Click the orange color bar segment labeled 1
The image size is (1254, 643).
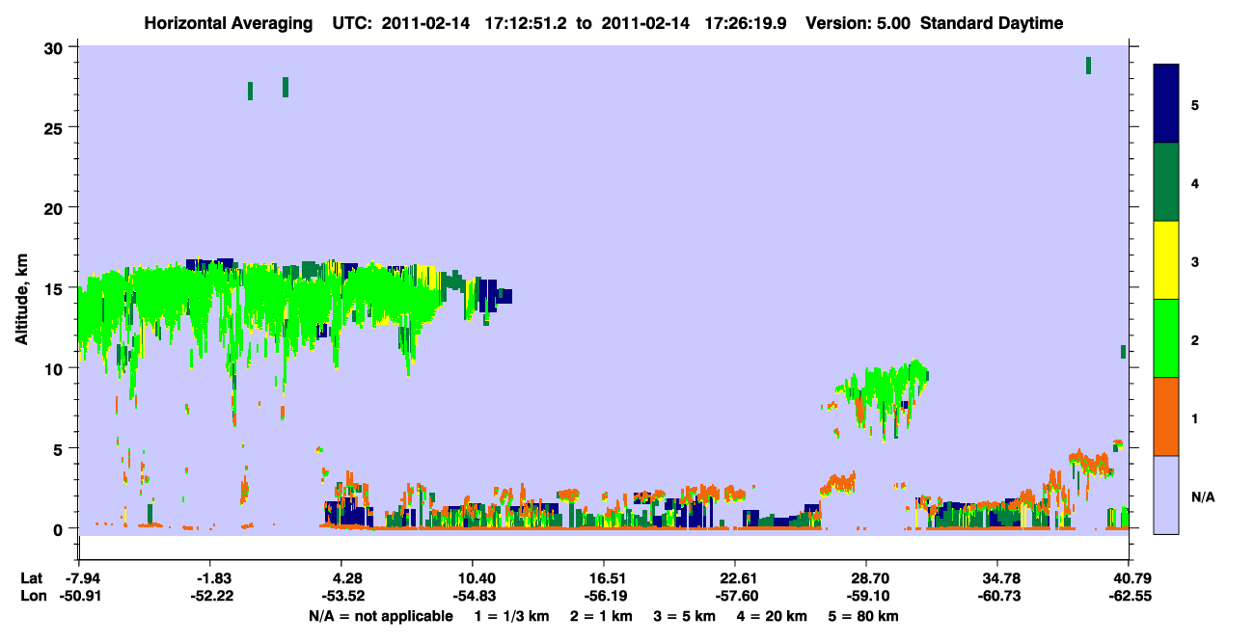click(x=1166, y=416)
